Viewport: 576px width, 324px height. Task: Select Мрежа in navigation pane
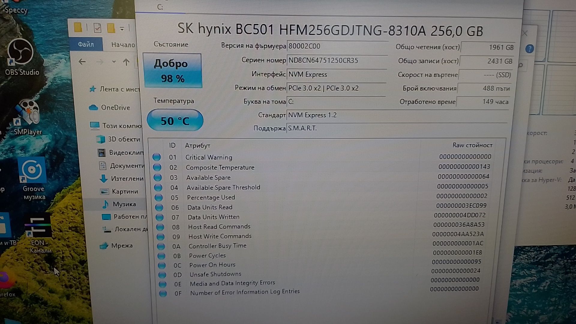(x=116, y=246)
